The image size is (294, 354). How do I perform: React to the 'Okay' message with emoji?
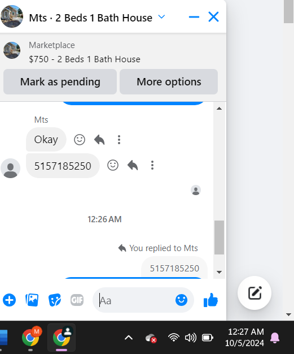click(x=80, y=140)
